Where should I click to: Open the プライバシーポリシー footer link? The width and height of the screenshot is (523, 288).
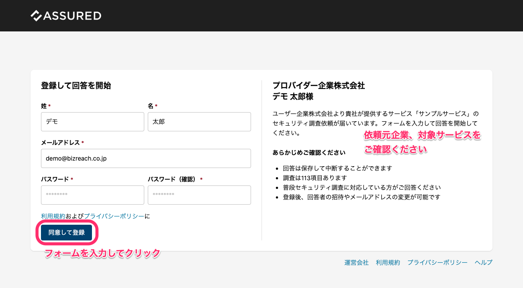point(438,262)
